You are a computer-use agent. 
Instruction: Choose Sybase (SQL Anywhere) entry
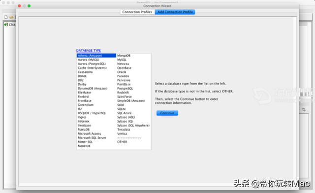coord(133,126)
